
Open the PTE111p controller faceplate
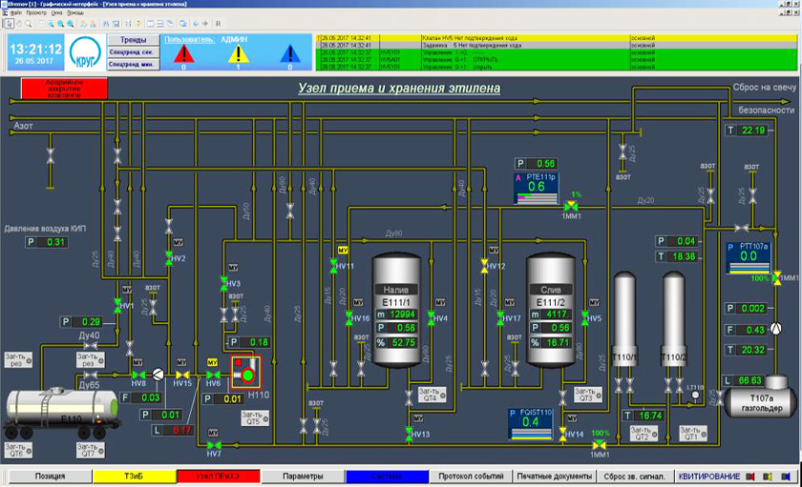536,189
